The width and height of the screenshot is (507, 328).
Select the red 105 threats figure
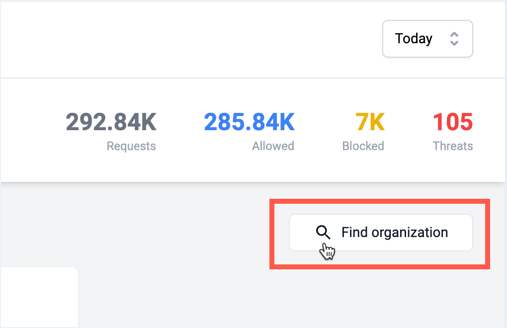(453, 122)
